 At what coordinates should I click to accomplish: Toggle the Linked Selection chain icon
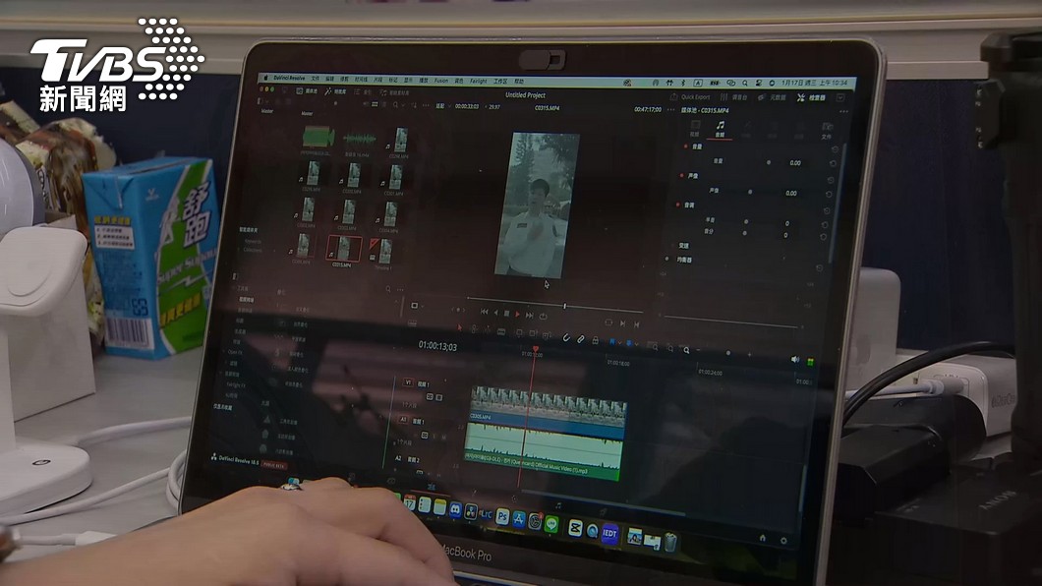[580, 339]
